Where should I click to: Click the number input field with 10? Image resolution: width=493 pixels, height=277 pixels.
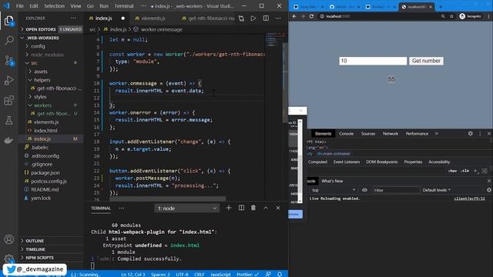pos(373,61)
